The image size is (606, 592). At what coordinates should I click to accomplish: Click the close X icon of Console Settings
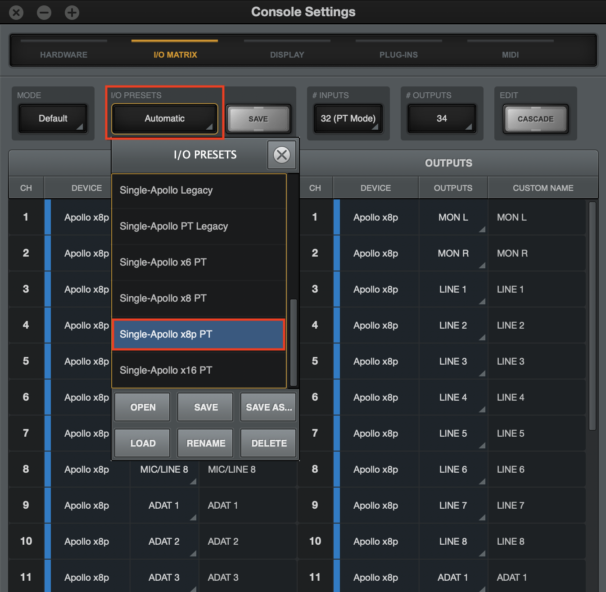16,12
